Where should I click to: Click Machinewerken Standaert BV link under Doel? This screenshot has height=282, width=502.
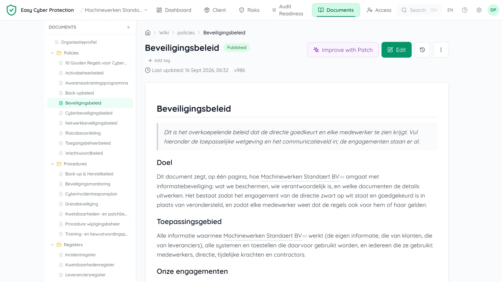point(302,177)
